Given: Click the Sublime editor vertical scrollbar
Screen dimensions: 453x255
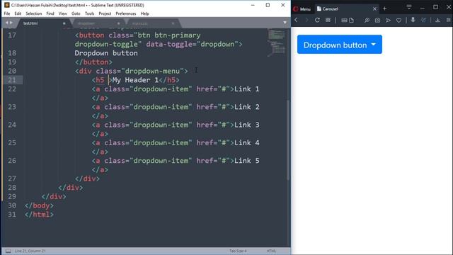Looking at the screenshot, I should point(288,140).
